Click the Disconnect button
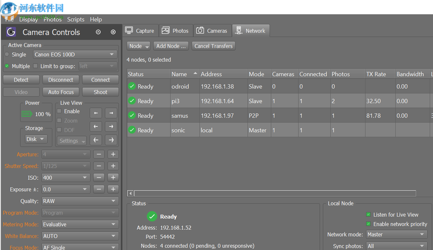This screenshot has height=250, width=433. 61,80
